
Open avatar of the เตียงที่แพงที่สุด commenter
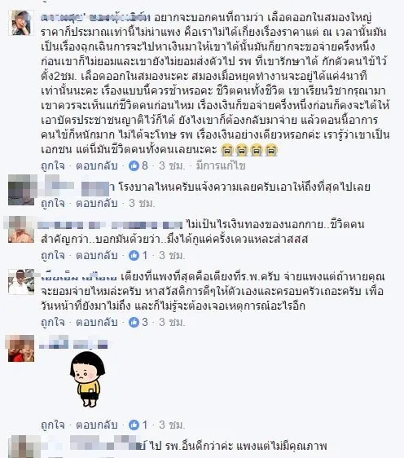pos(21,282)
